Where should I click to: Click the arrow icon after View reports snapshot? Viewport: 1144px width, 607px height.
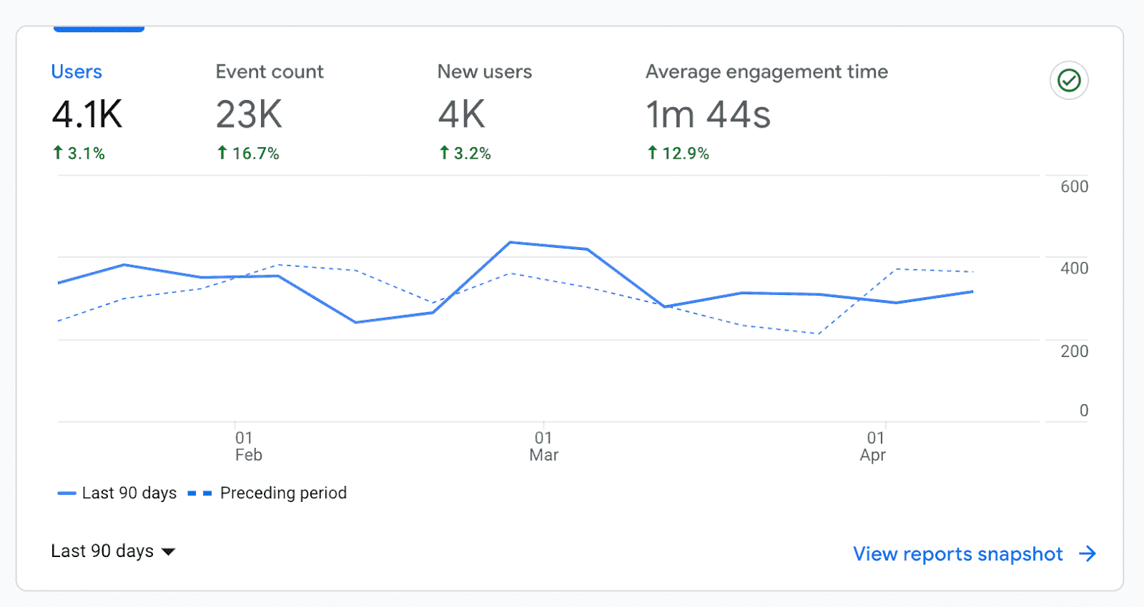[x=1088, y=554]
